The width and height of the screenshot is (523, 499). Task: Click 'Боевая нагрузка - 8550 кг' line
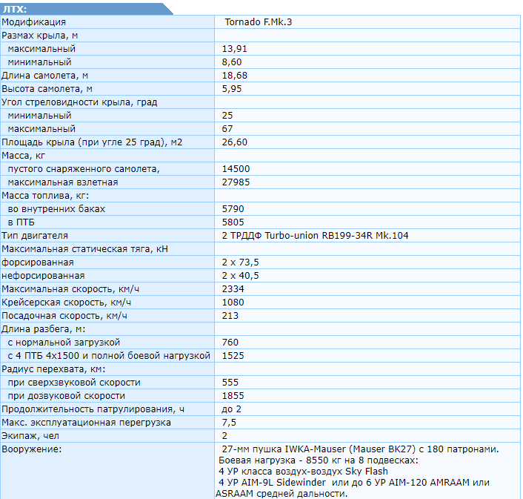coord(319,460)
